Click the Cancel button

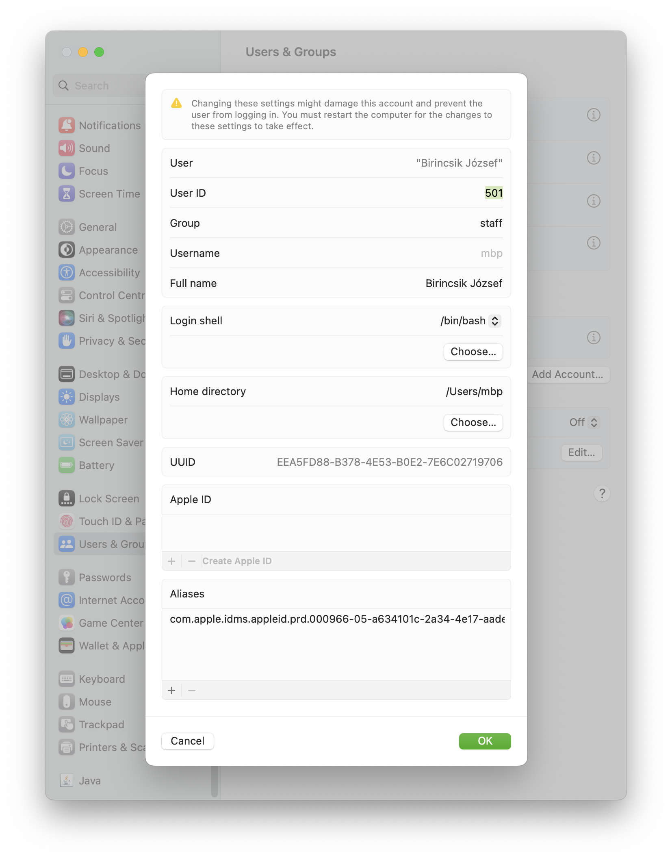pyautogui.click(x=188, y=741)
